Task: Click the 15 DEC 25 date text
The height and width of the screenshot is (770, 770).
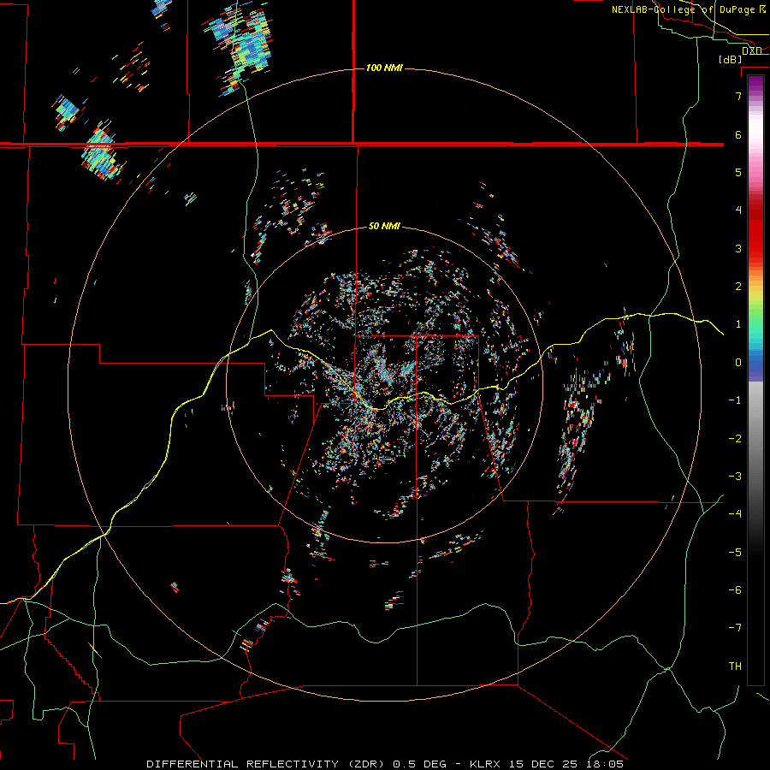Action: (542, 764)
